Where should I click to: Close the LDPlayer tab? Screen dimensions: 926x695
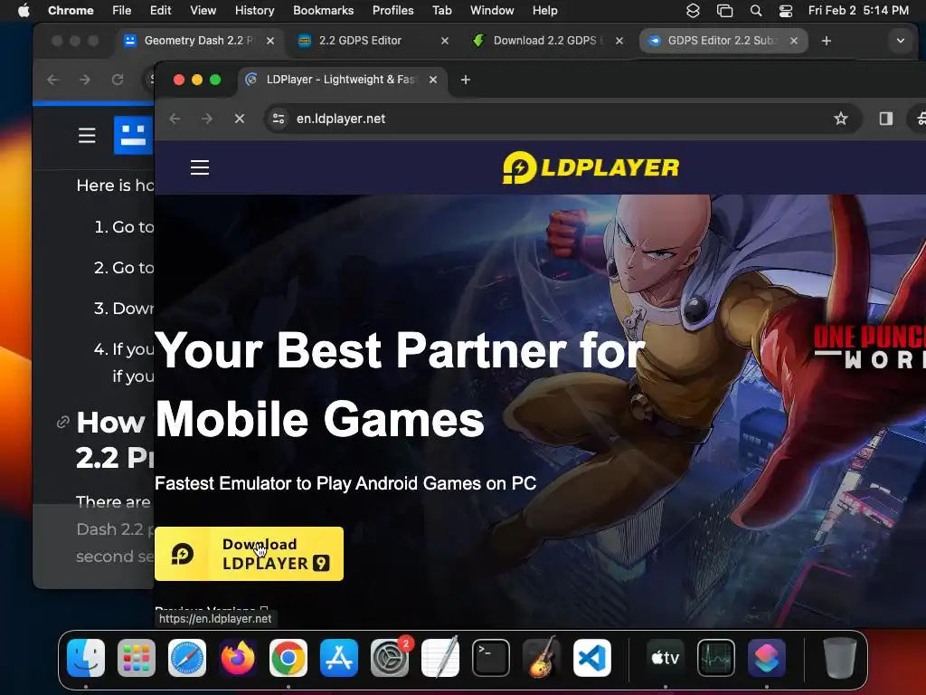point(433,80)
